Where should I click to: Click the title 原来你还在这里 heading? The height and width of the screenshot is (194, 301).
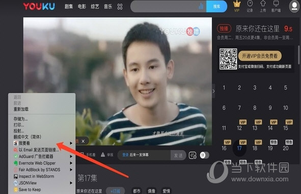(257, 29)
